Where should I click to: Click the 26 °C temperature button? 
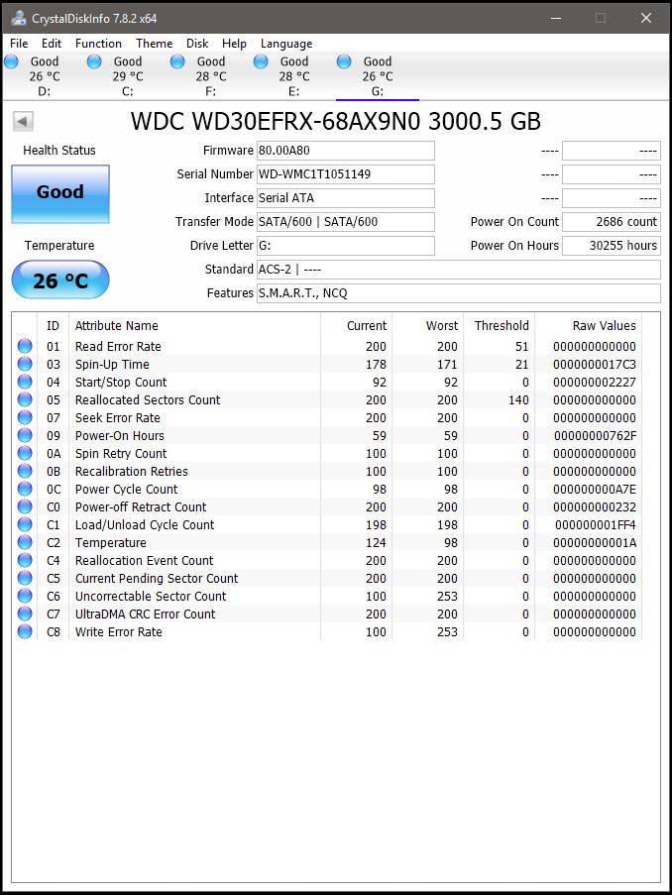[x=60, y=280]
